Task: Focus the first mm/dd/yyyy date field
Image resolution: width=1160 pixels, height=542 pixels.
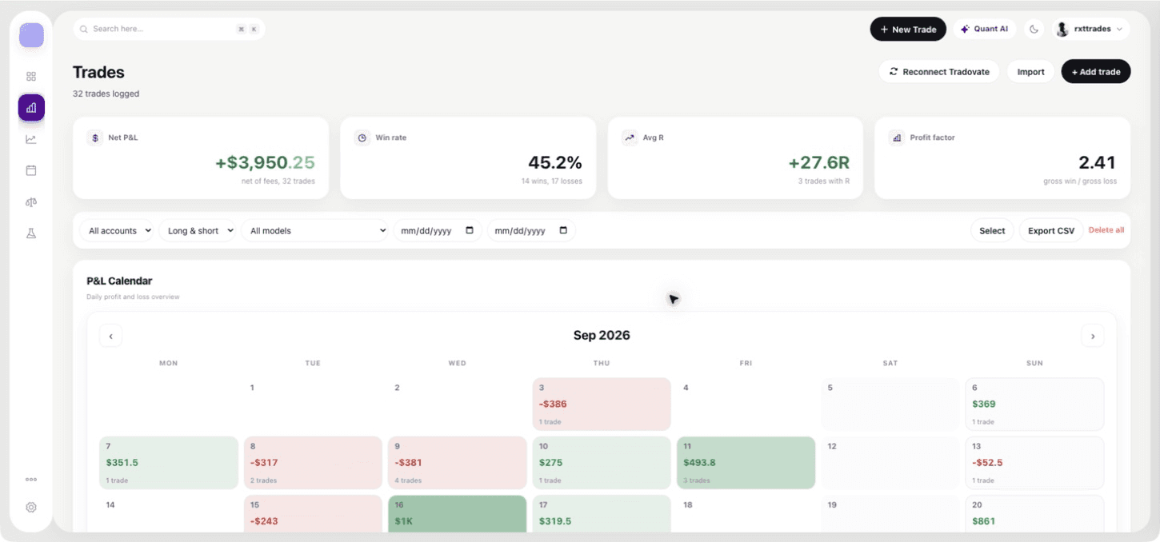Action: (438, 230)
